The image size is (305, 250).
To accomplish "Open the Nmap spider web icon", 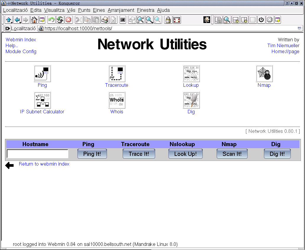I will (x=264, y=73).
